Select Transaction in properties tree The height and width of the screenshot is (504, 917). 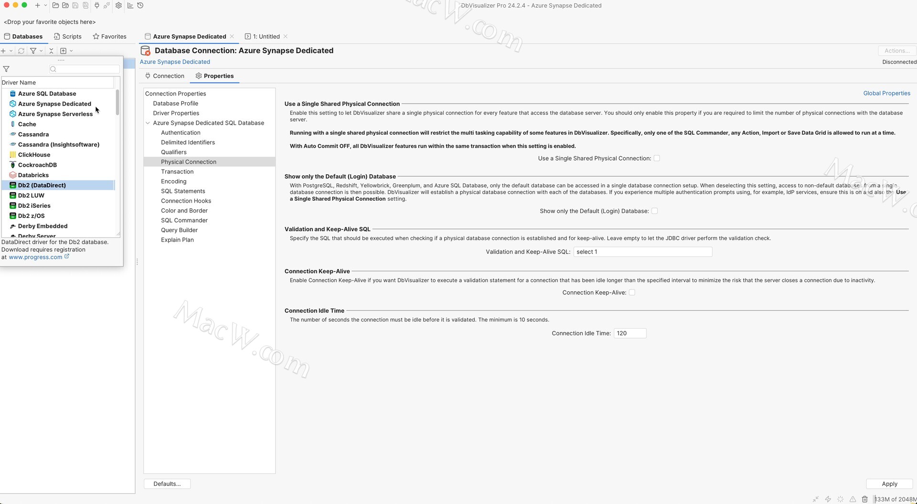pyautogui.click(x=177, y=172)
